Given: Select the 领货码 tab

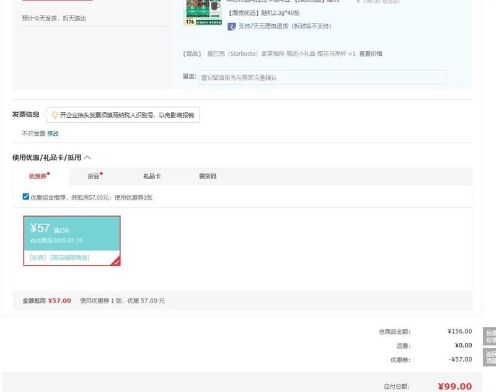Looking at the screenshot, I should coord(208,176).
